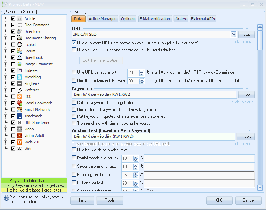This screenshot has height=210, width=266.
Task: Click Partly Keyword related Target sites bar
Action: [x=34, y=185]
